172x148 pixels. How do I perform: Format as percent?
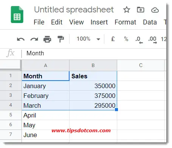(x=126, y=39)
